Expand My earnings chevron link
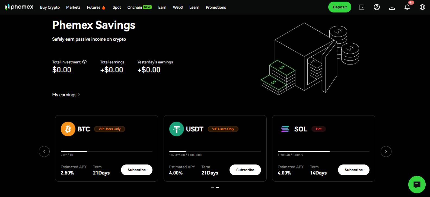The image size is (430, 197). point(66,95)
